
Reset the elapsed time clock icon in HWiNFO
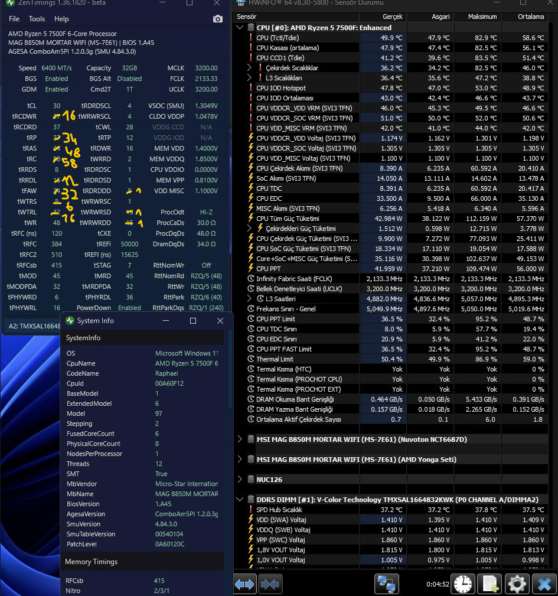(x=463, y=584)
